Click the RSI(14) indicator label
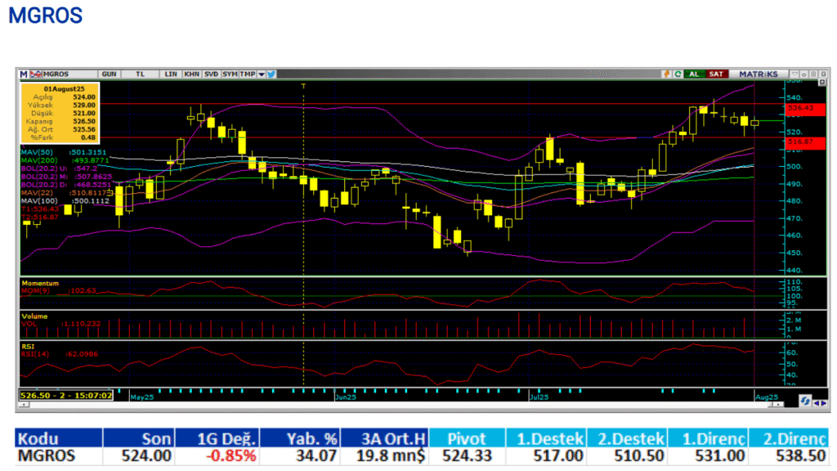This screenshot has width=837, height=471. [x=60, y=354]
